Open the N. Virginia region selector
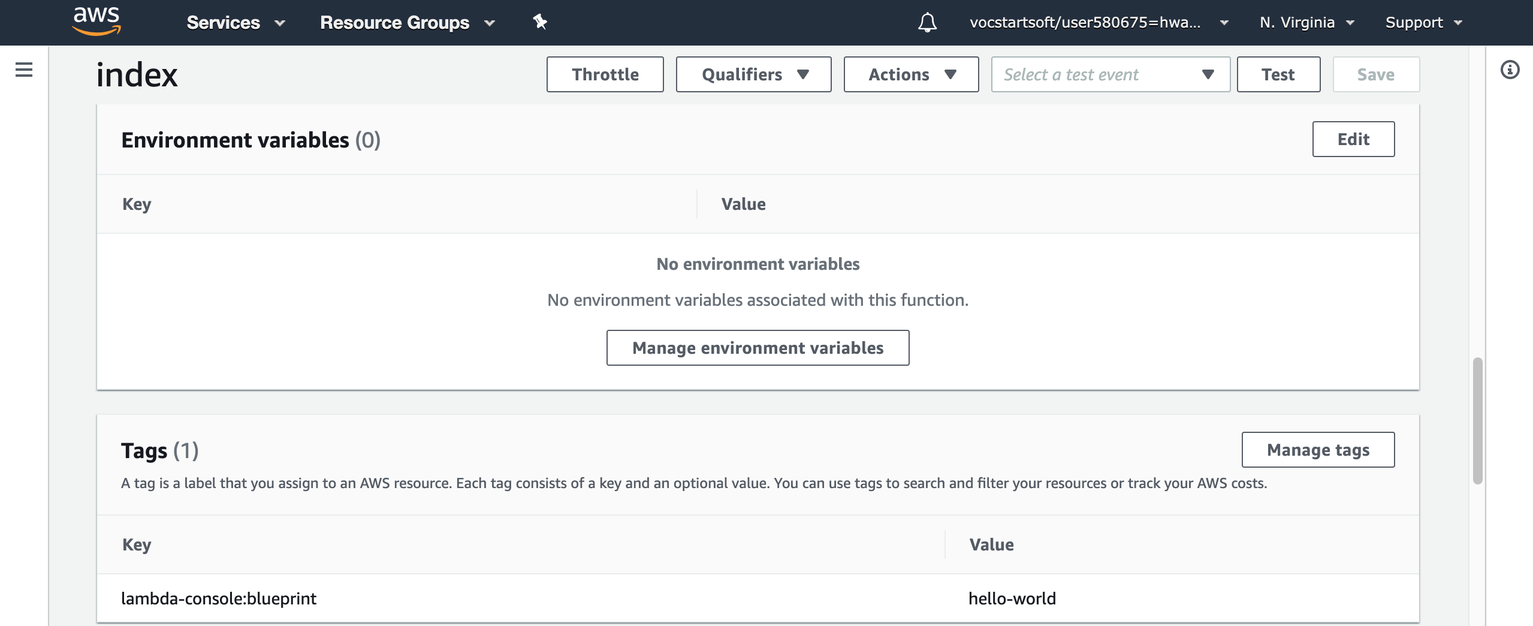Screen dimensions: 1533x626 (x=1307, y=23)
